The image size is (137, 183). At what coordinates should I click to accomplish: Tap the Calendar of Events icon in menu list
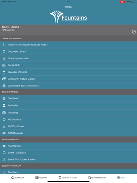(x=4, y=72)
